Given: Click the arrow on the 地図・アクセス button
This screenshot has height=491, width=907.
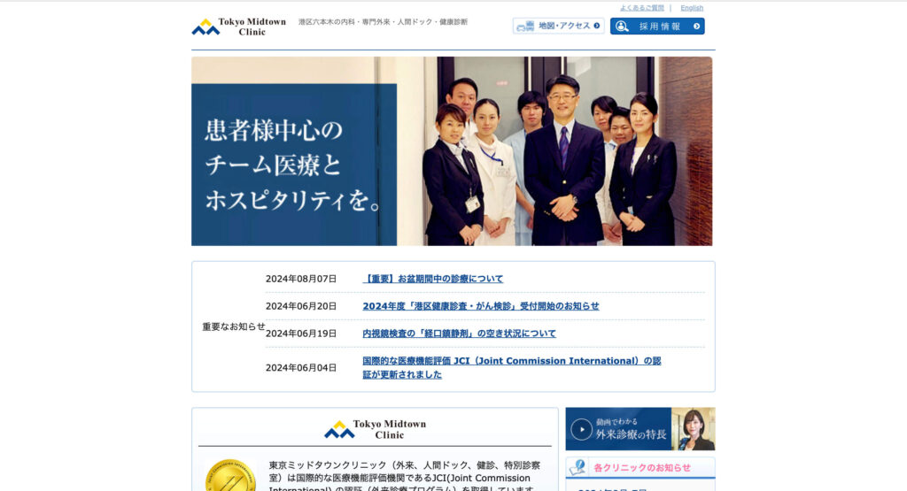Looking at the screenshot, I should [596, 27].
